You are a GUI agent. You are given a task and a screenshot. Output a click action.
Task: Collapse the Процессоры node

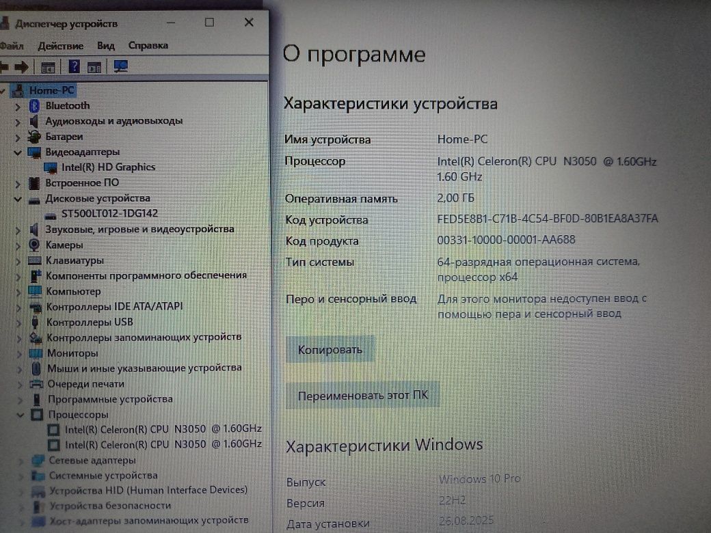click(20, 415)
